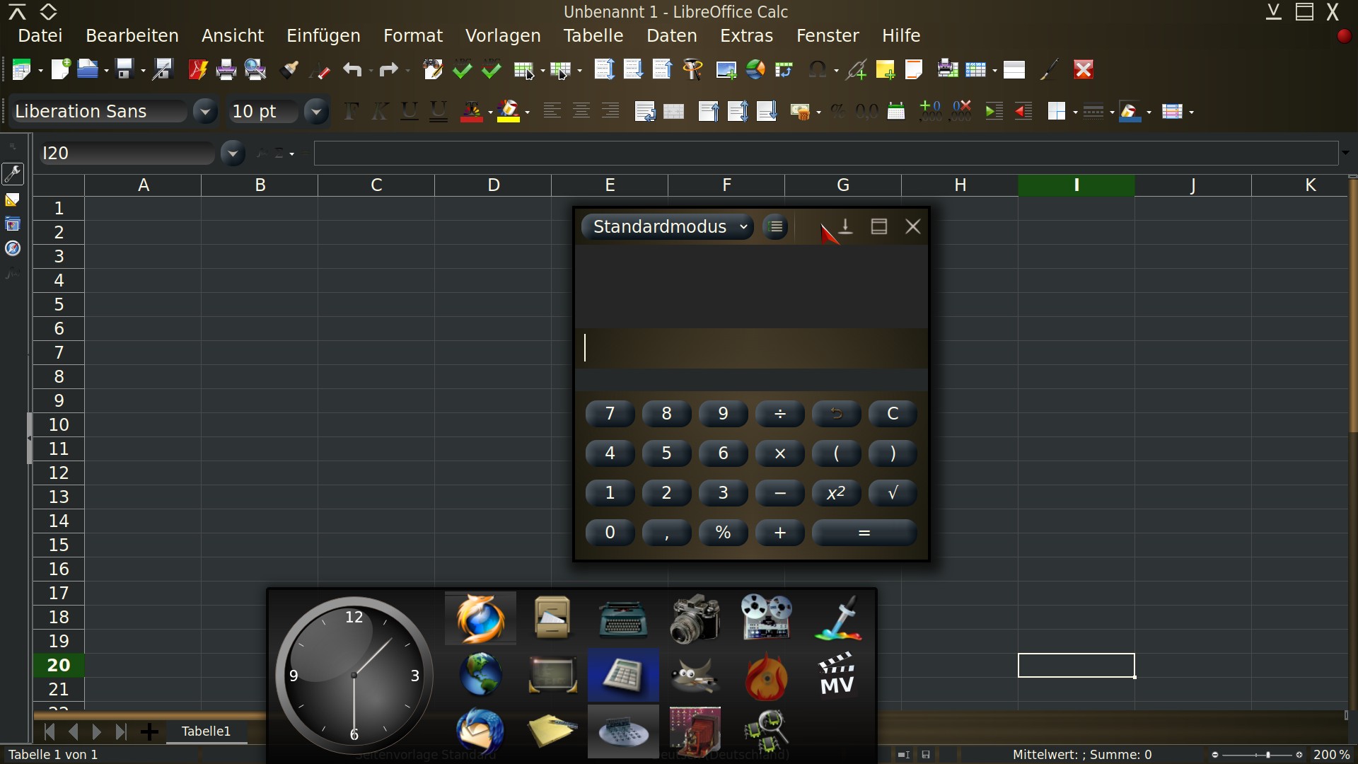Viewport: 1358px width, 764px height.
Task: Click the calculator square root button
Action: (x=893, y=493)
